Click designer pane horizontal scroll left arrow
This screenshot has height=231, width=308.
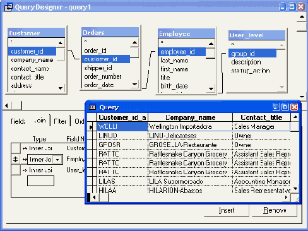pos(6,105)
